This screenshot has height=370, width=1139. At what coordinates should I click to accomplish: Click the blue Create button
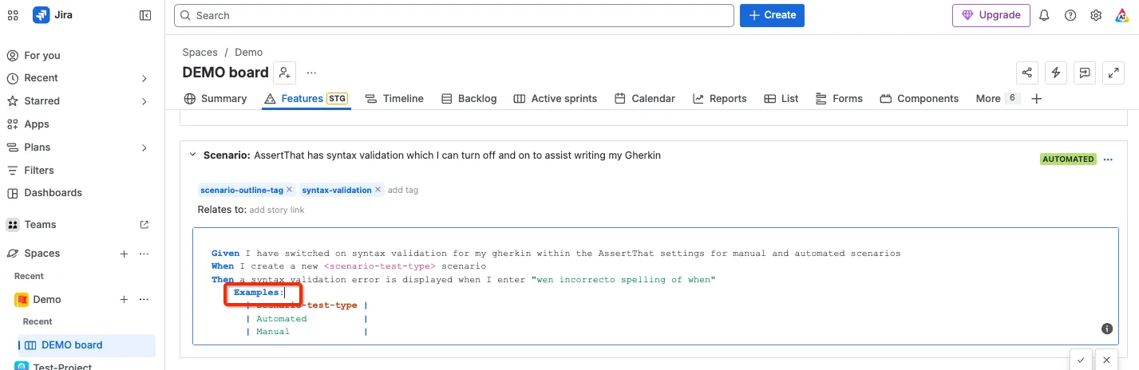(x=772, y=15)
